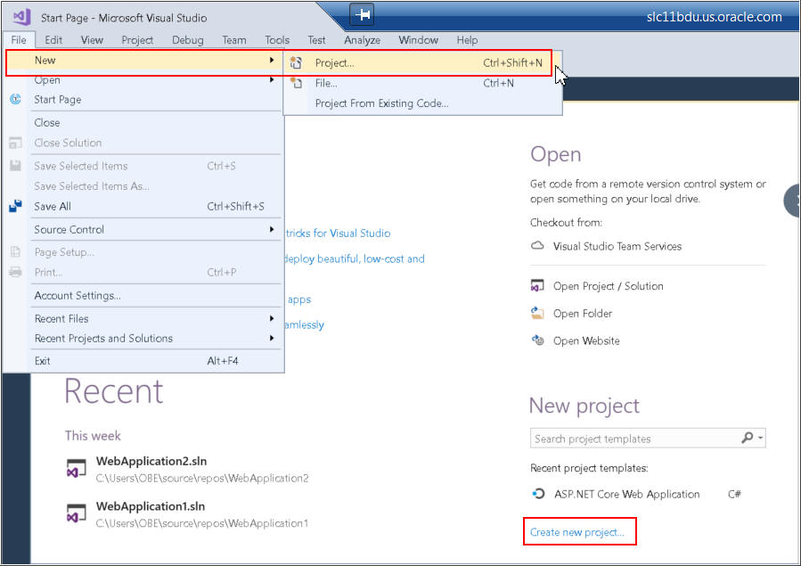This screenshot has height=566, width=801.
Task: Expand the search options dropdown arrow
Action: [761, 438]
